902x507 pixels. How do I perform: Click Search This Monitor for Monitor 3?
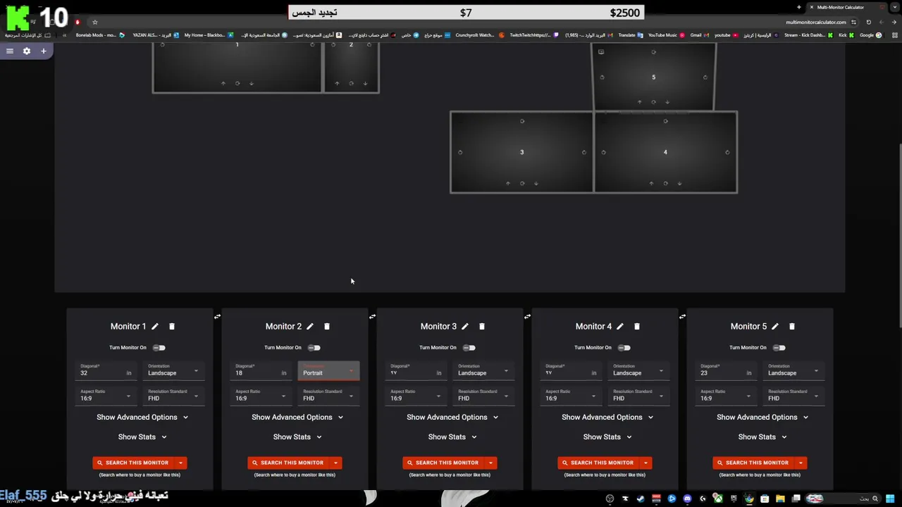tap(444, 463)
